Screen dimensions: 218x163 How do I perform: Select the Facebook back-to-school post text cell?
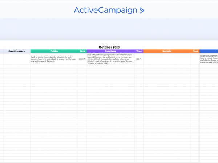[110, 59]
